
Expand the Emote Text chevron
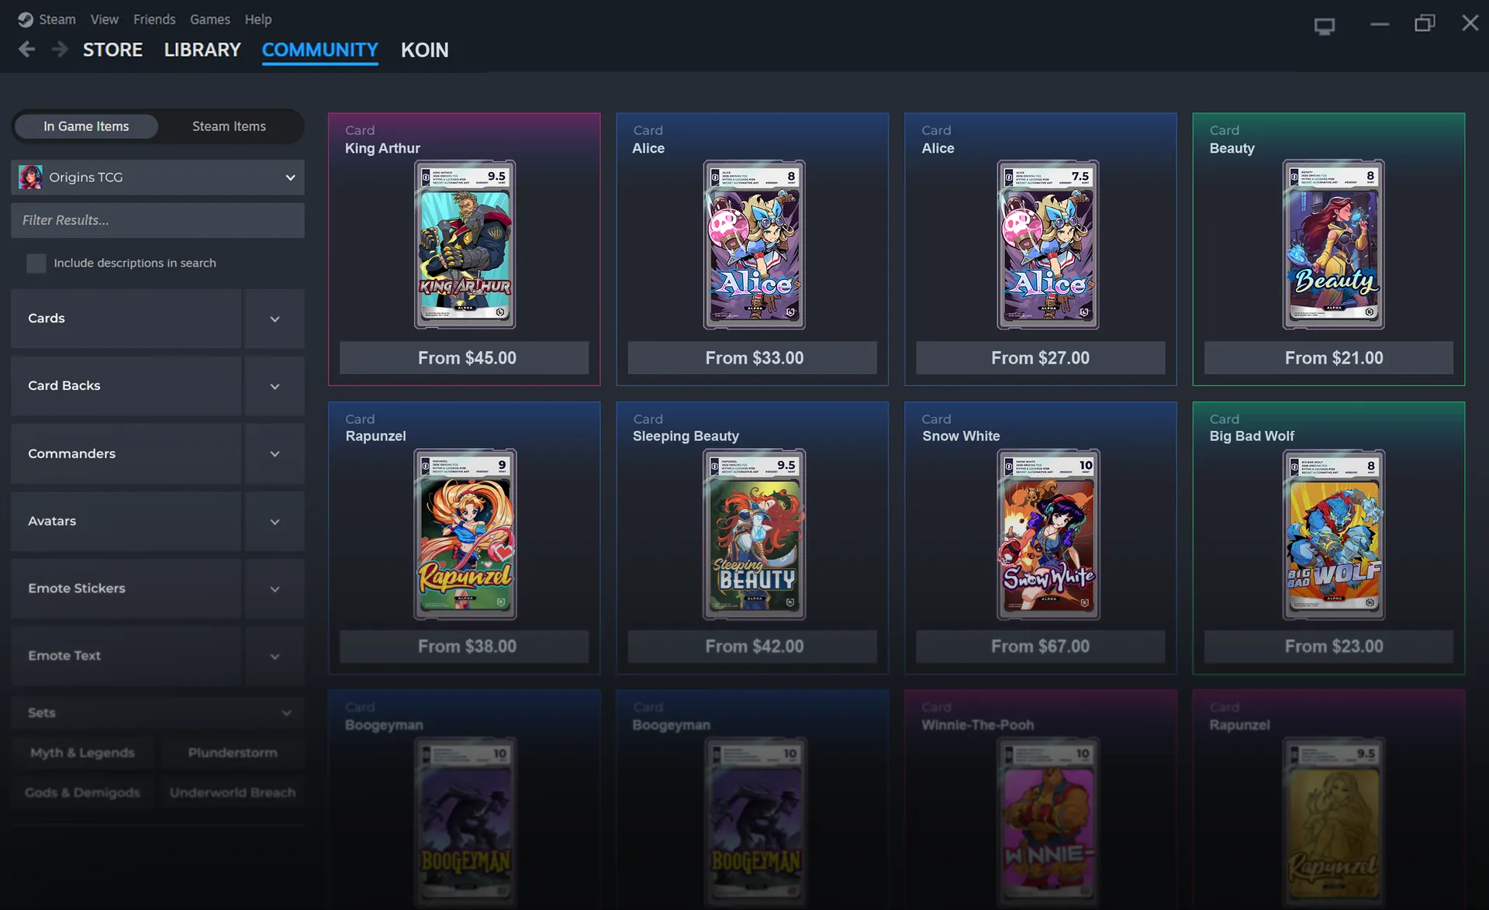275,656
